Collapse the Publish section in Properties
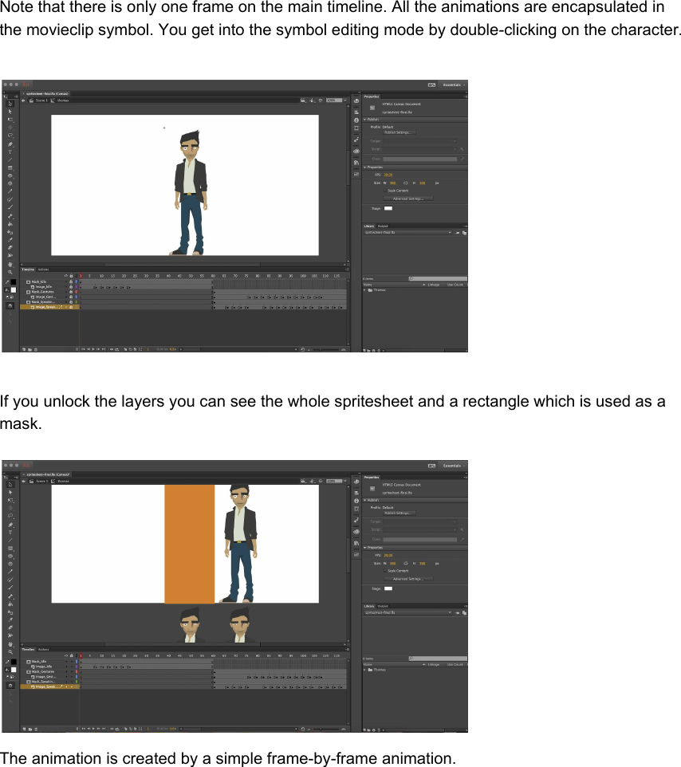The height and width of the screenshot is (767, 681). pos(364,120)
